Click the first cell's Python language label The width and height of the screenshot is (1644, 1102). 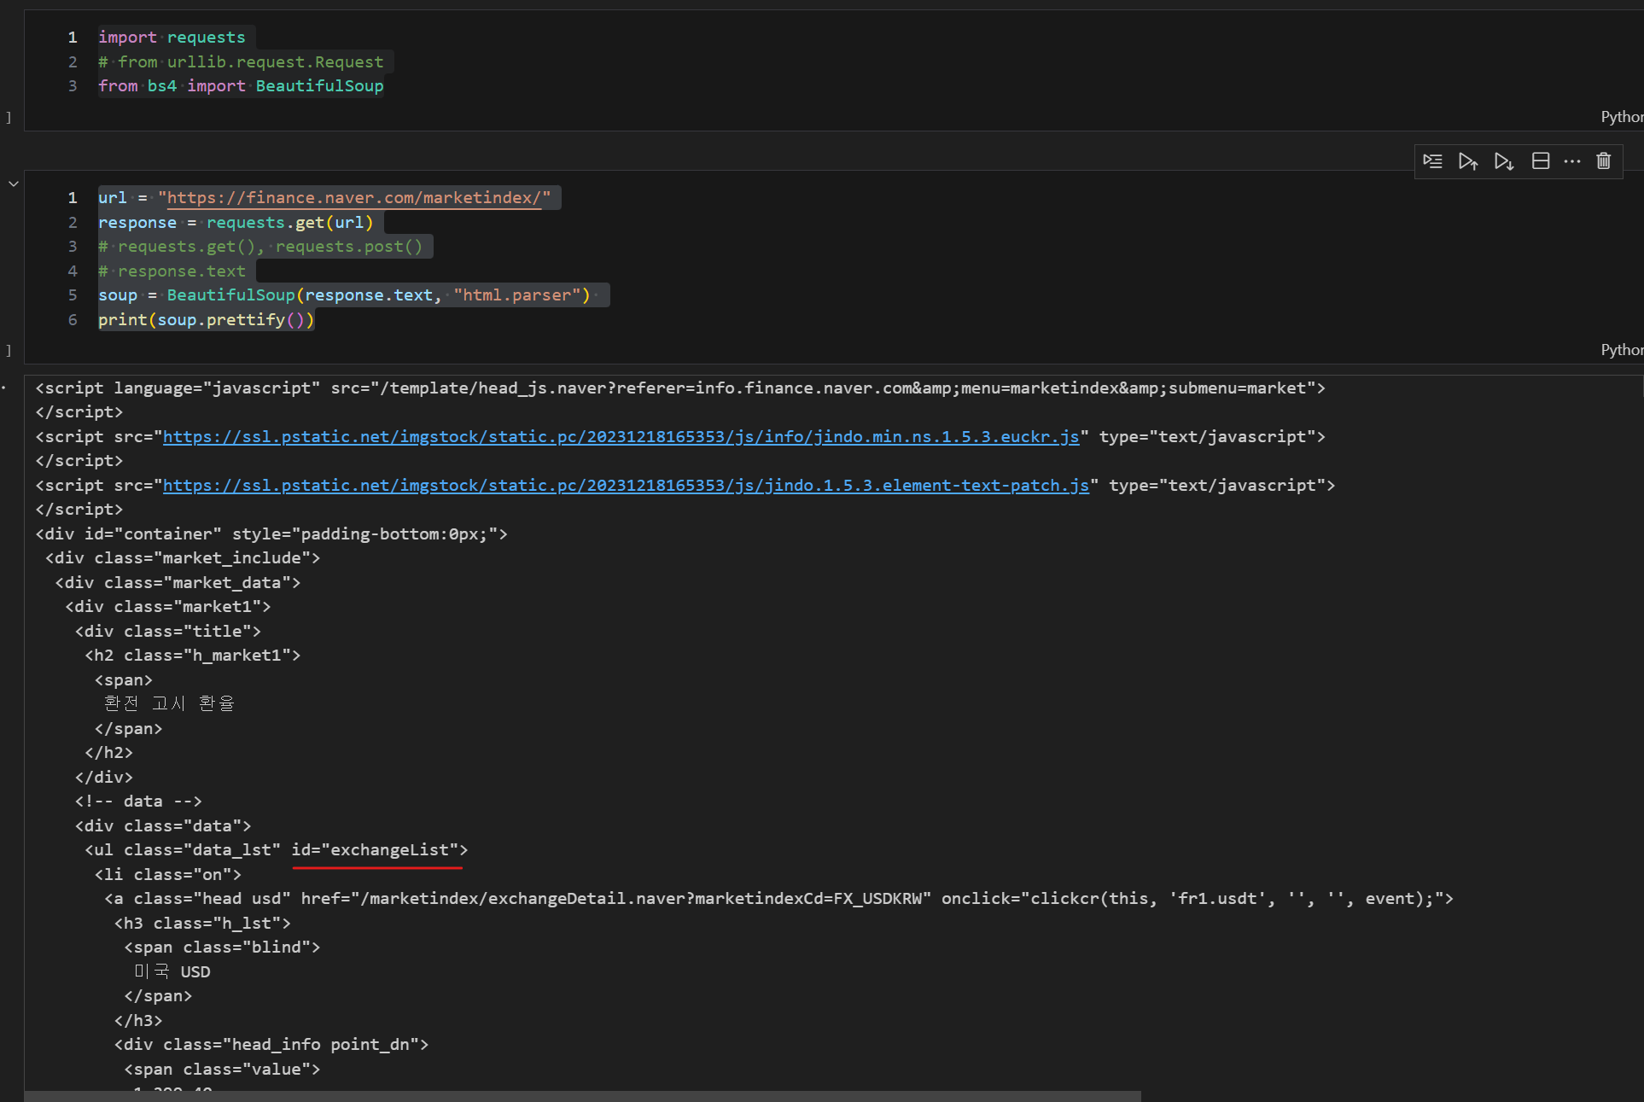pos(1621,117)
